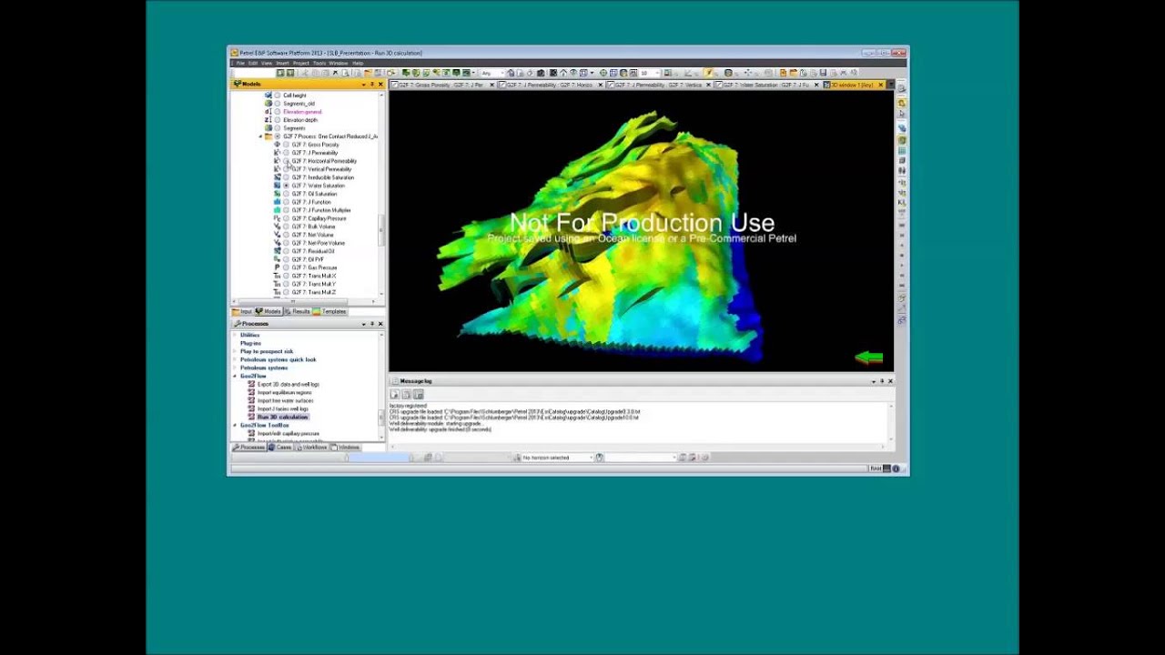This screenshot has height=655, width=1165.
Task: Select the G2F 7: Gross Porosity radio button
Action: pyautogui.click(x=286, y=145)
